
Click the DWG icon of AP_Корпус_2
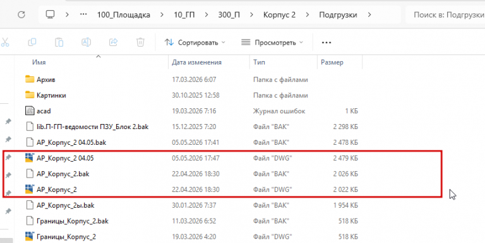tap(30, 189)
